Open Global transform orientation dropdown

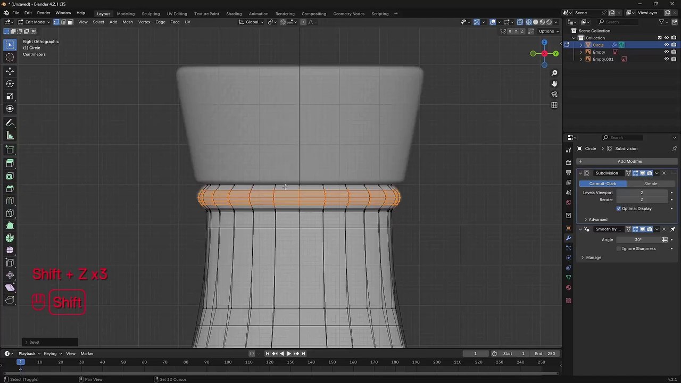tap(252, 22)
